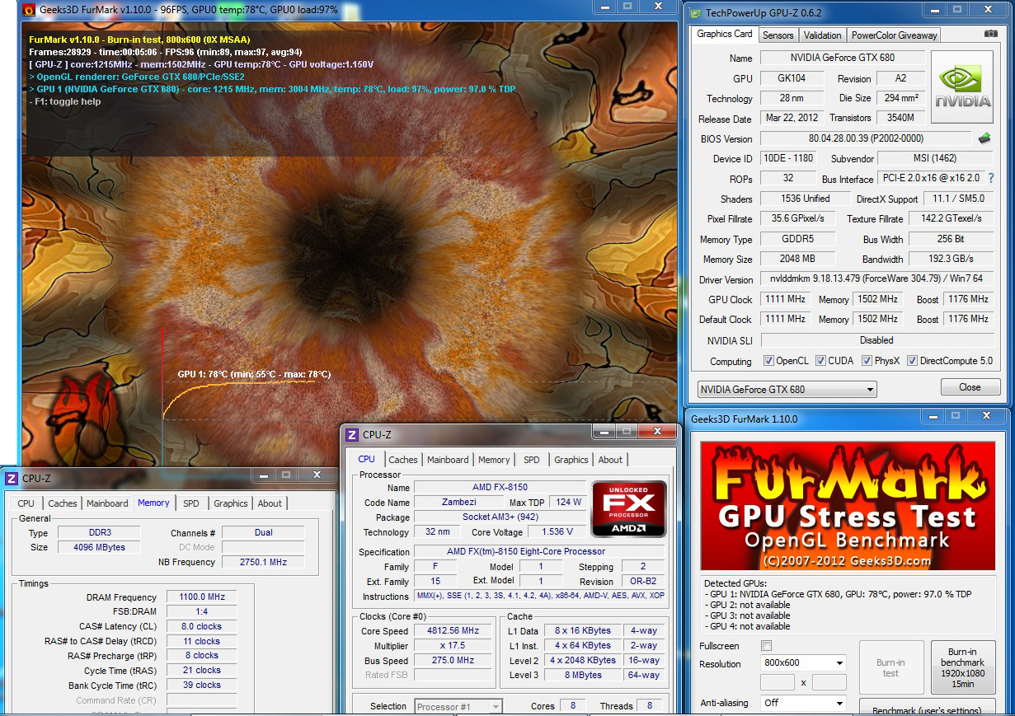The image size is (1015, 716).
Task: Click the Close button in GPU-Z
Action: 970,387
